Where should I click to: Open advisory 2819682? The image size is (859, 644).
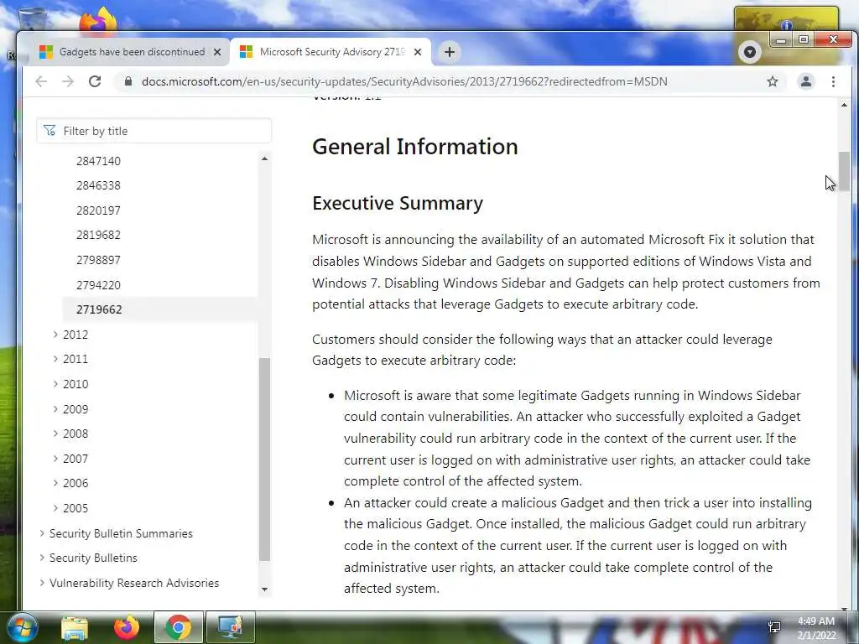[x=99, y=235]
